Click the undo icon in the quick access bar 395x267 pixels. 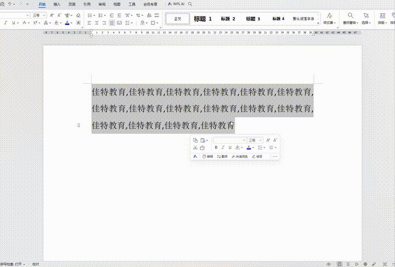pyautogui.click(x=9, y=4)
